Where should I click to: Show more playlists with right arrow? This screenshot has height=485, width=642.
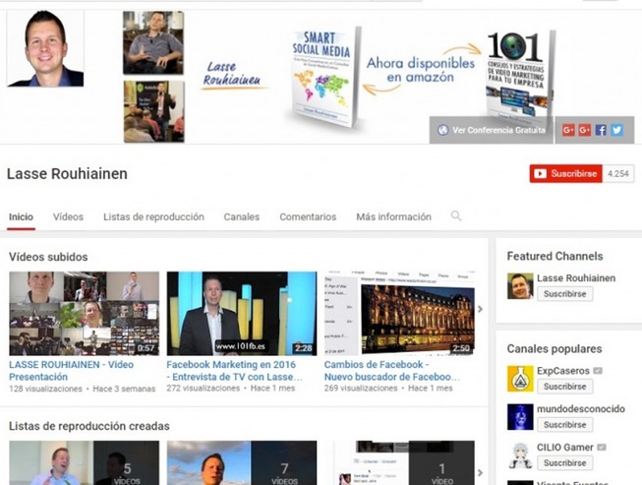click(481, 473)
